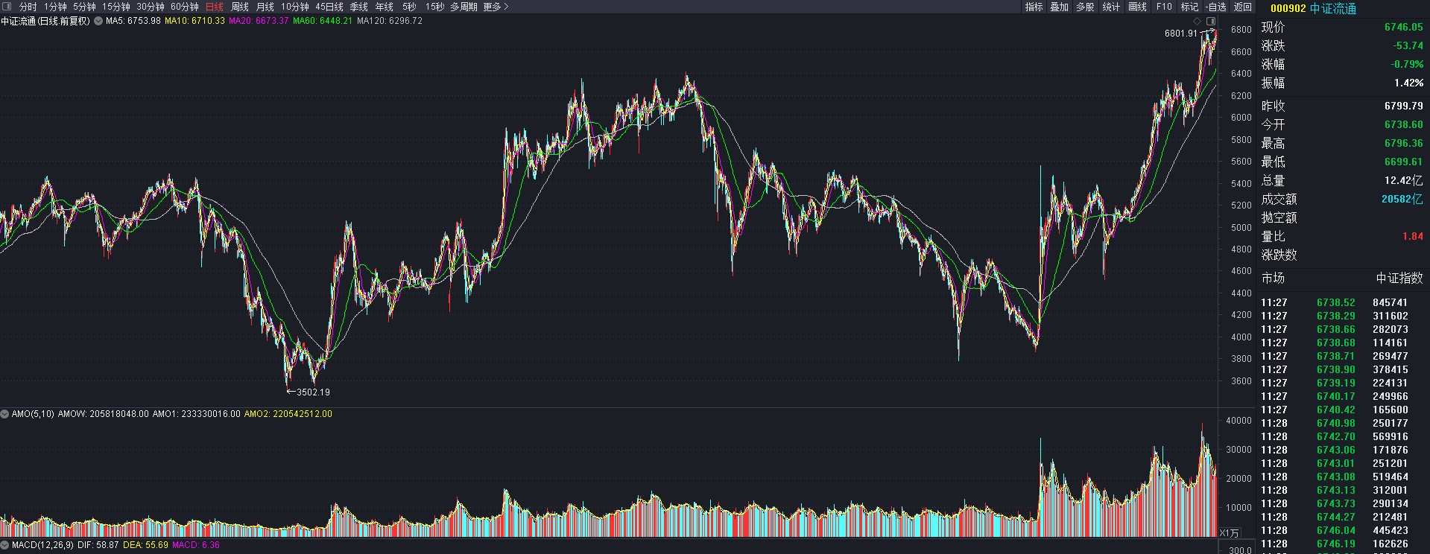
Task: Click the 返回 back button
Action: (x=1242, y=7)
